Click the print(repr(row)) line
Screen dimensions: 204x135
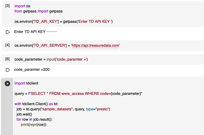[x=34, y=125]
